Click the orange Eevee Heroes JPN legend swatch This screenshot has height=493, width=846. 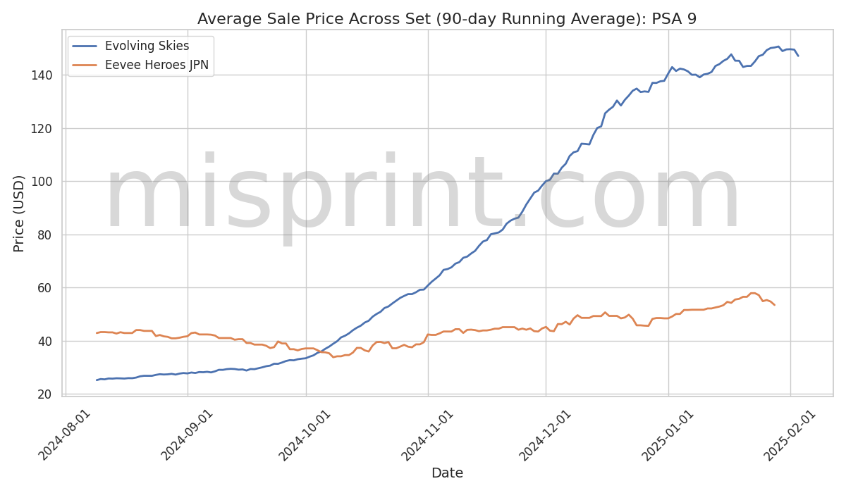[x=85, y=66]
